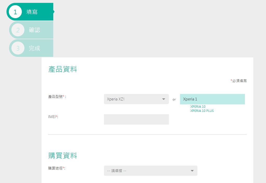Click the 產品型號 field label
The width and height of the screenshot is (266, 183).
(x=57, y=97)
